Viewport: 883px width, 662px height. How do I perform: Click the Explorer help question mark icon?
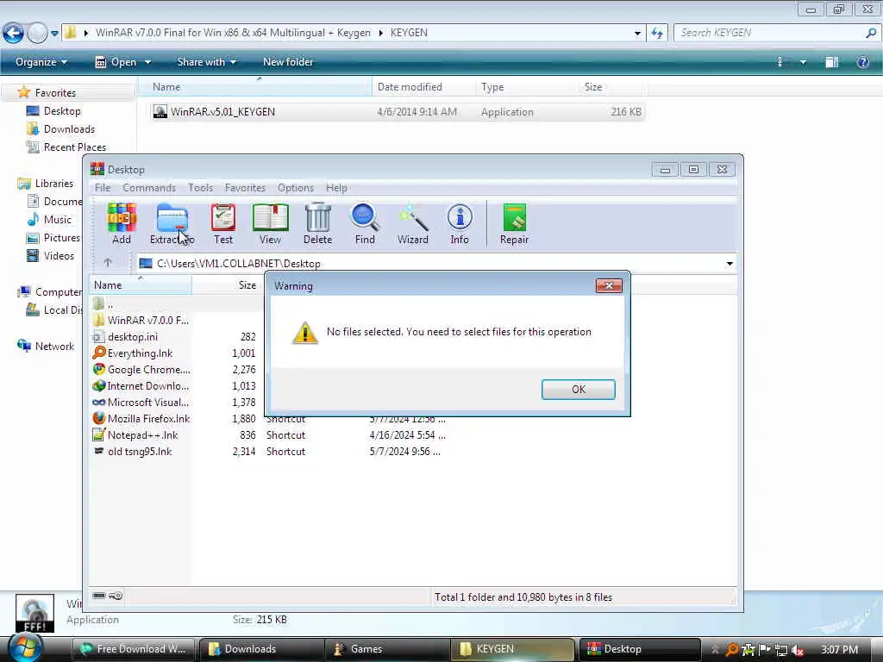click(862, 62)
